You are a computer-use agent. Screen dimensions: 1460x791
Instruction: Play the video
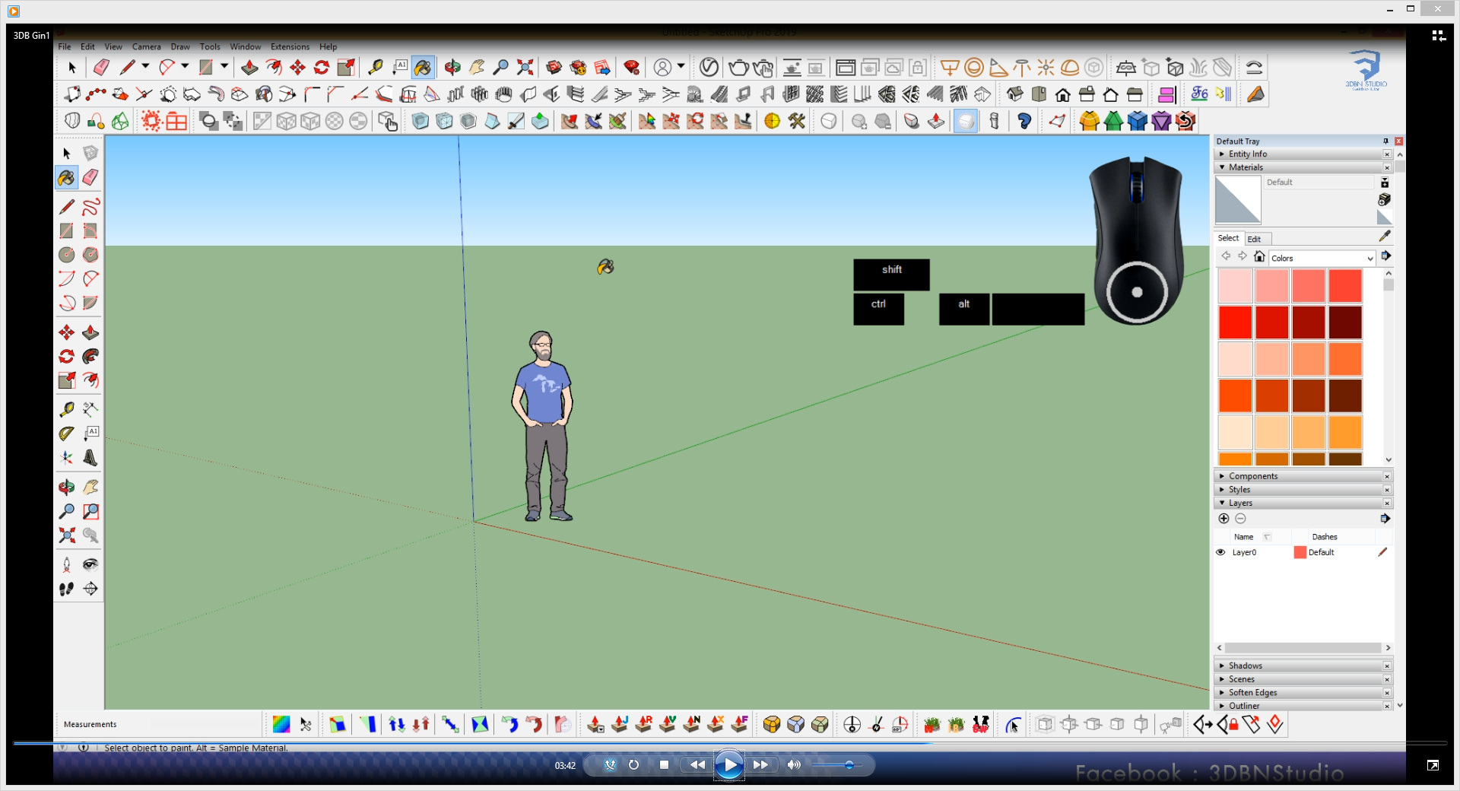point(729,765)
